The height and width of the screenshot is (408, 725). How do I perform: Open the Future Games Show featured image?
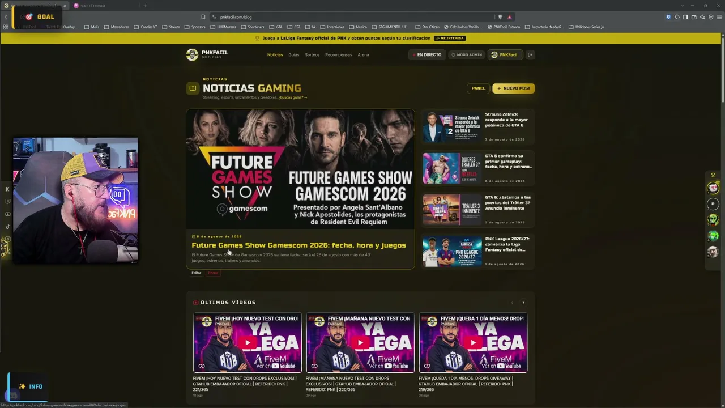click(300, 169)
